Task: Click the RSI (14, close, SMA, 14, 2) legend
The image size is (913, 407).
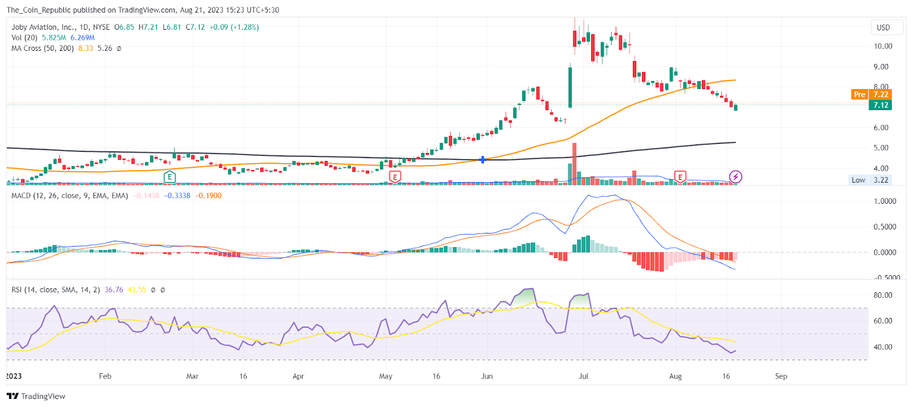Action: click(56, 290)
